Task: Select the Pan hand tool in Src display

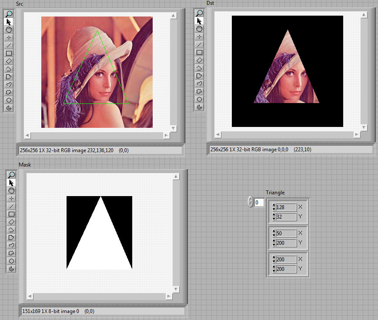Action: 9,30
